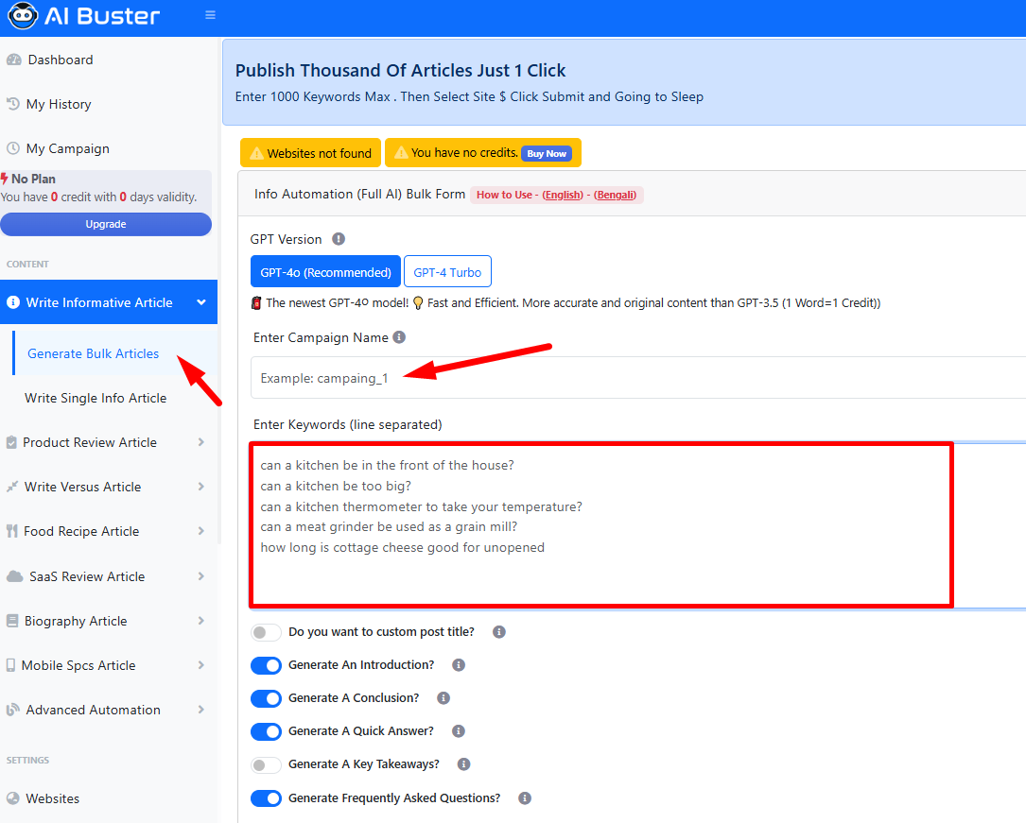Viewport: 1026px width, 823px height.
Task: Open the Dashboard menu item
Action: coord(109,60)
